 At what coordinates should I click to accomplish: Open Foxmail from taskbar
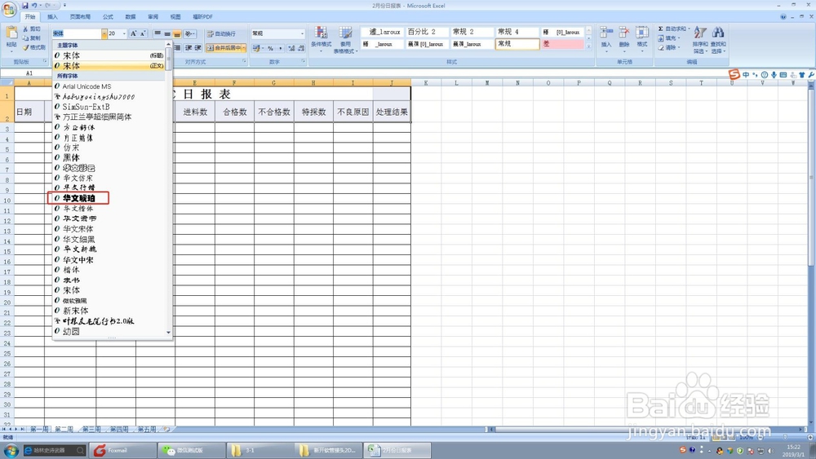pos(123,450)
